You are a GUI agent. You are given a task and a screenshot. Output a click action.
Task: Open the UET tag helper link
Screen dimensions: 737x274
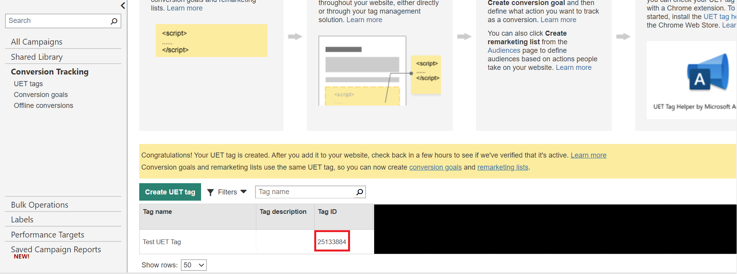720,17
